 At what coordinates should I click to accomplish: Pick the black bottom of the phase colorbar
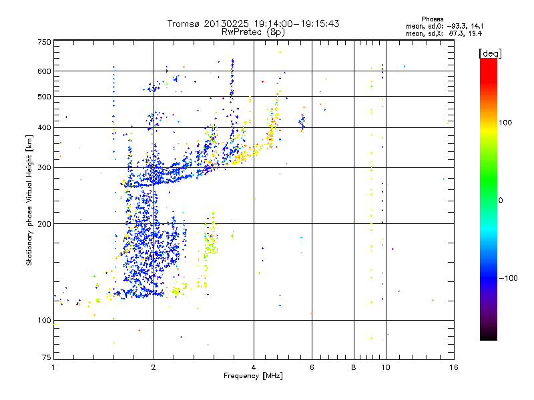point(489,335)
